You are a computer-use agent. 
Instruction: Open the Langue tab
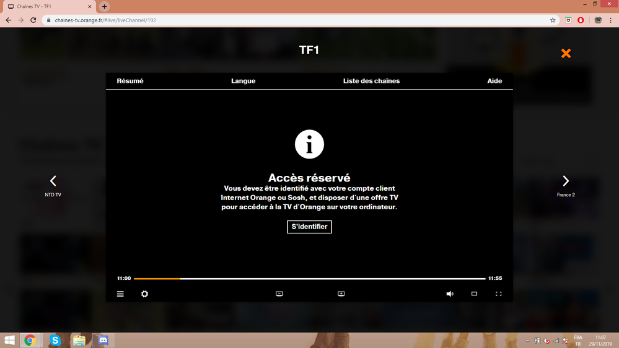243,81
